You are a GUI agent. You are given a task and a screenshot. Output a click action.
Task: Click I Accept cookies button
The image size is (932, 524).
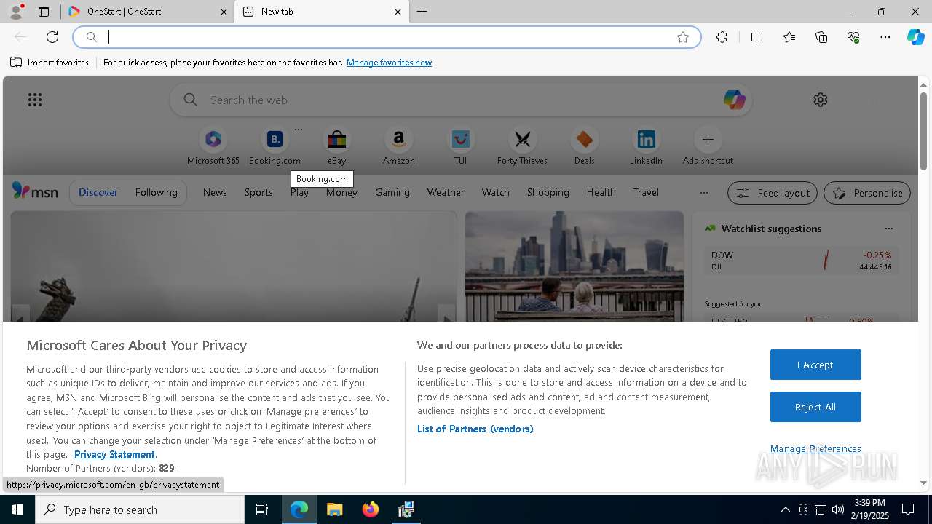pos(815,365)
